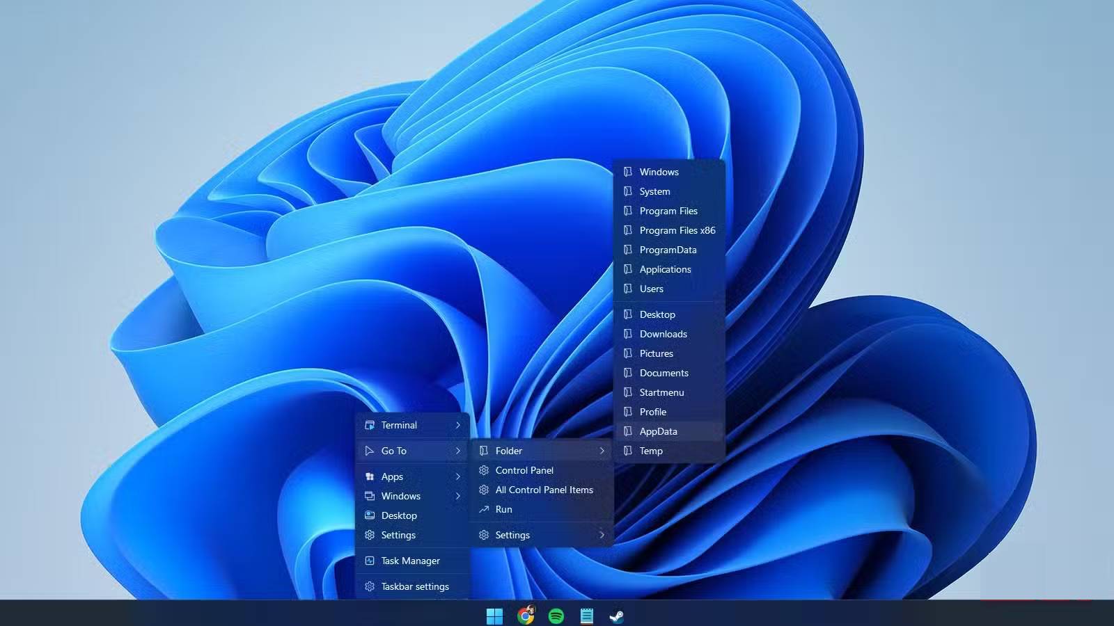
Task: Open Taskbar settings
Action: (414, 586)
